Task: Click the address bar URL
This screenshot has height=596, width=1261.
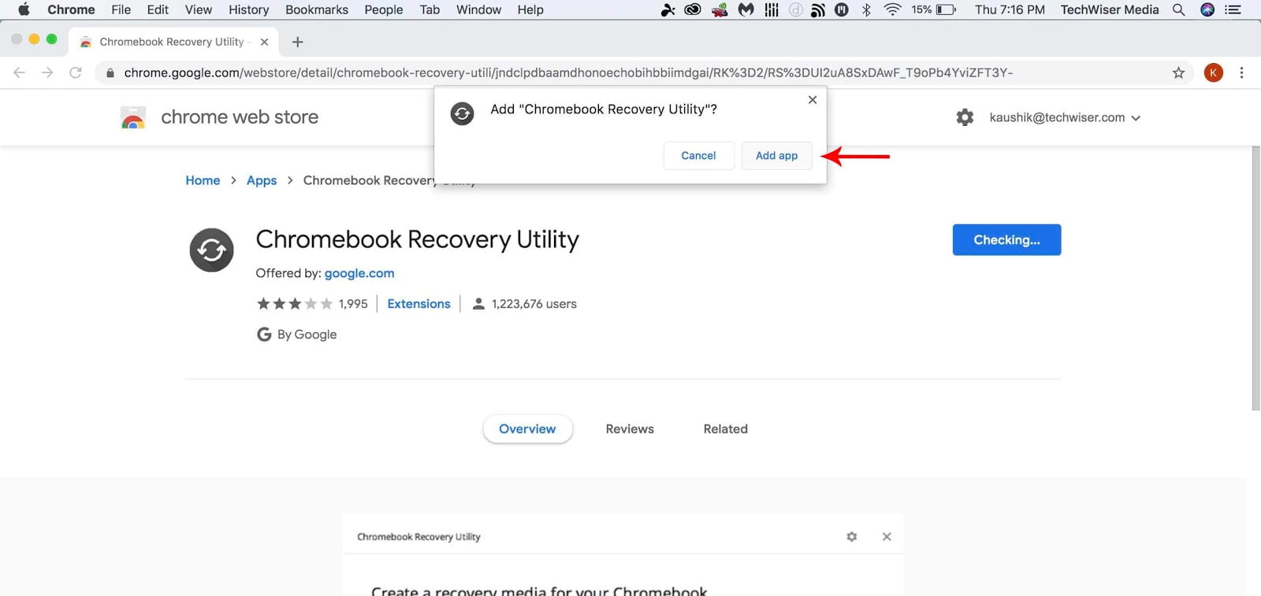Action: [x=568, y=73]
